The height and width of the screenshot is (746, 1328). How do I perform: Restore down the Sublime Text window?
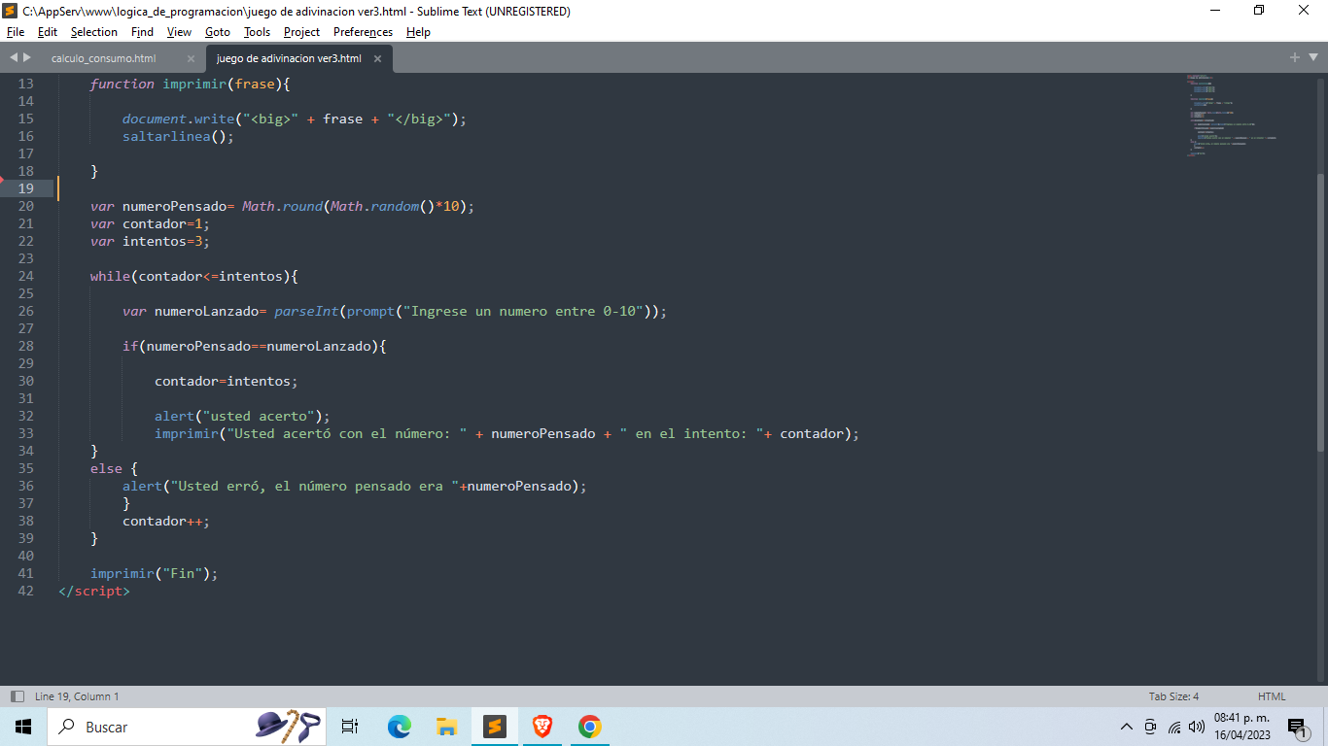(1259, 11)
